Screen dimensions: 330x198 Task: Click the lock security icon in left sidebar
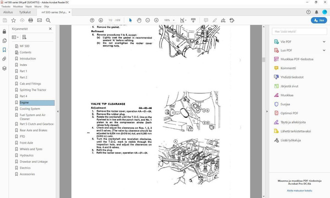tap(4, 31)
